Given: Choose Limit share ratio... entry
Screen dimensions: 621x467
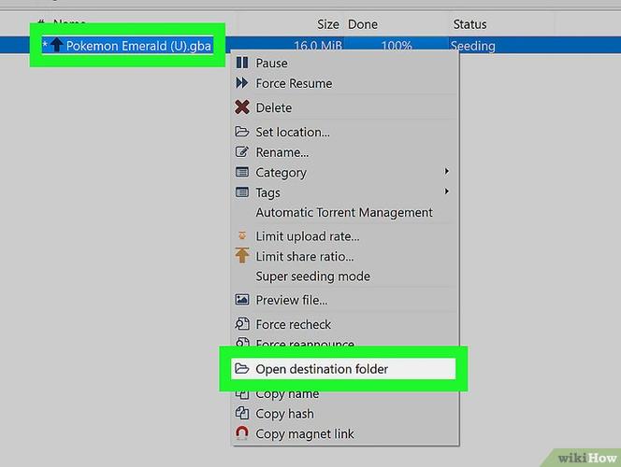Looking at the screenshot, I should coord(344,257).
